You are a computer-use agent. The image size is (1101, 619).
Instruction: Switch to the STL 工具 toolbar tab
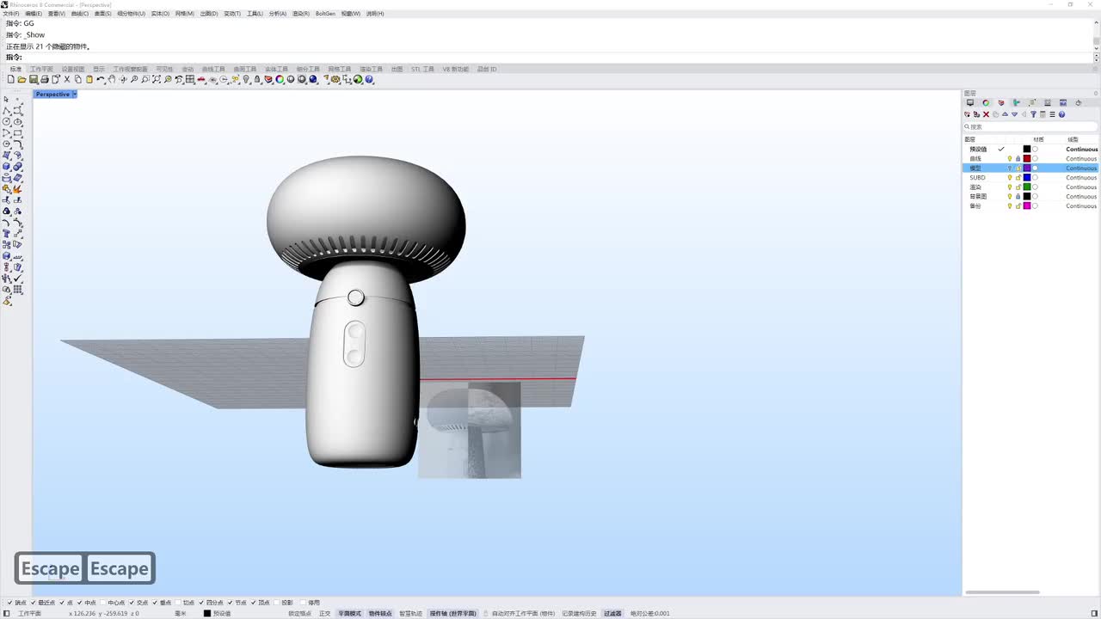pyautogui.click(x=422, y=69)
